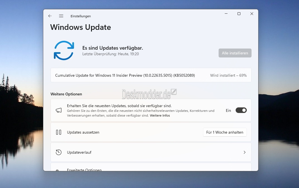
Task: Open the Updateverlauf row
Action: pos(151,152)
